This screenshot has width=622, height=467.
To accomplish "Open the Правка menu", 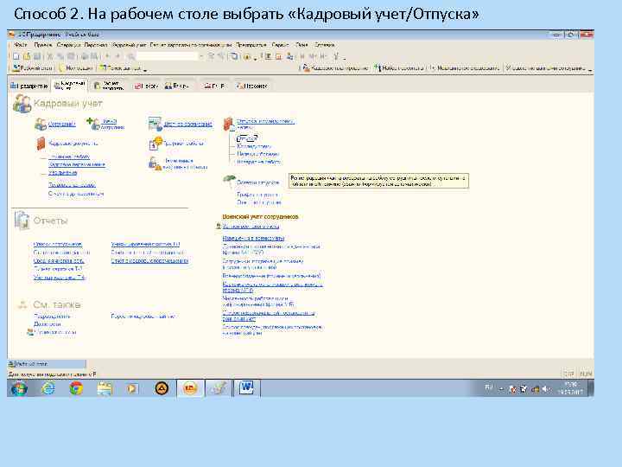I will [42, 45].
